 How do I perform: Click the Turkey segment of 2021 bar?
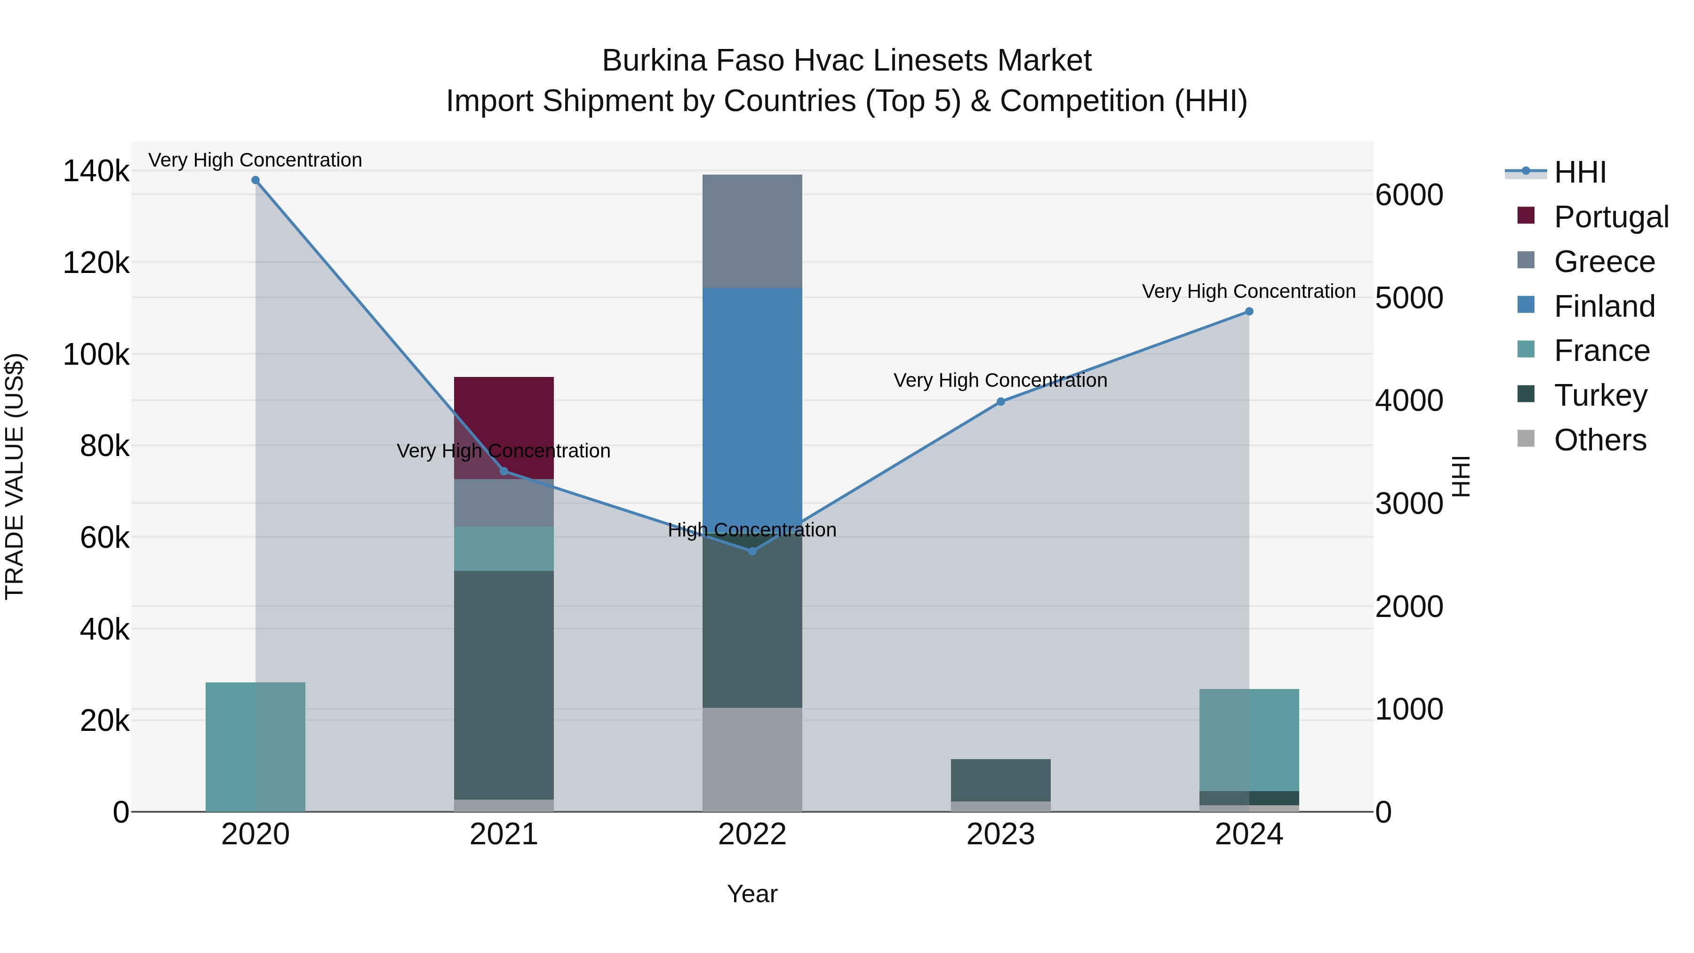click(503, 685)
